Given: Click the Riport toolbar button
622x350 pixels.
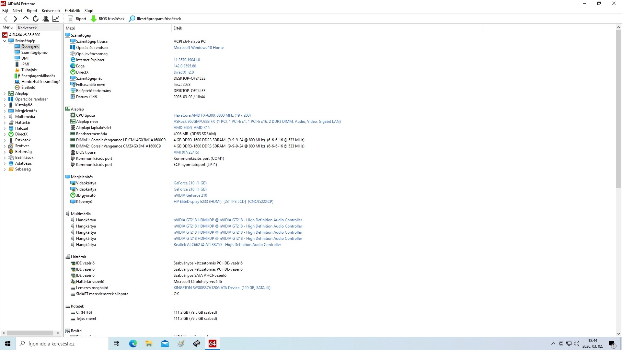Looking at the screenshot, I should pos(77,19).
